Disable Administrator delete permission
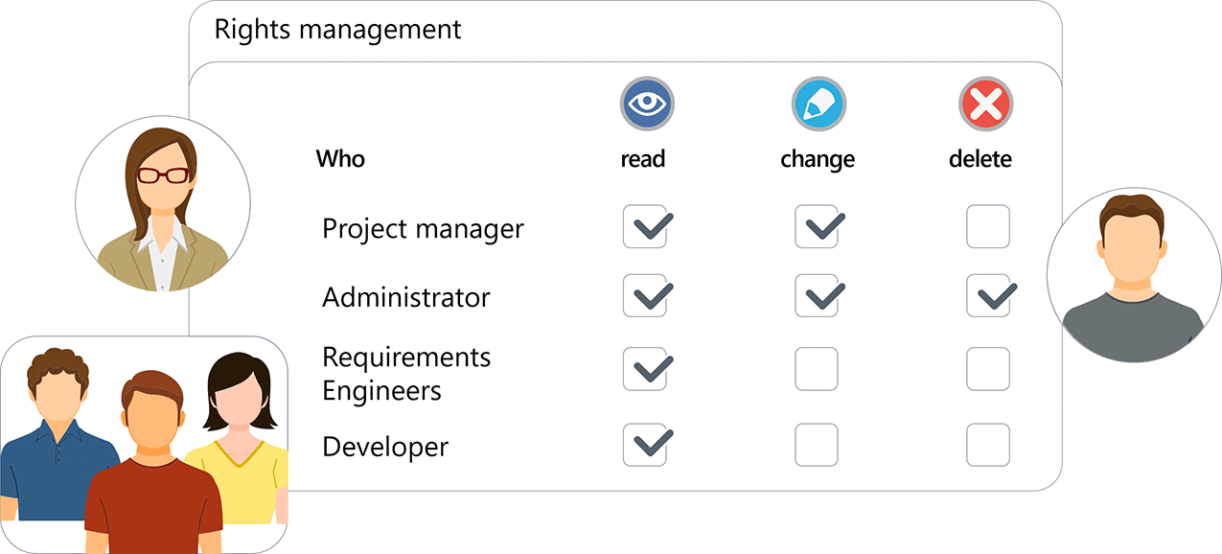Image resolution: width=1222 pixels, height=554 pixels. tap(987, 296)
